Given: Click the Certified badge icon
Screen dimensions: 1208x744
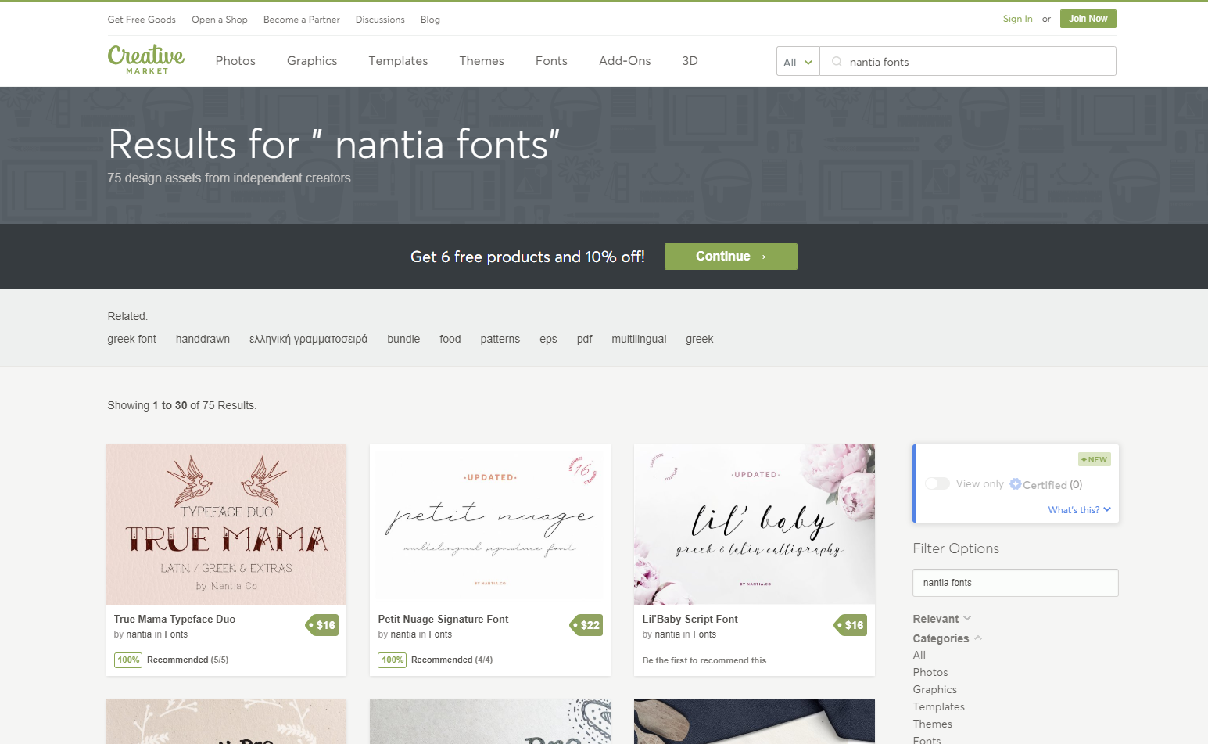Looking at the screenshot, I should click(x=1016, y=484).
